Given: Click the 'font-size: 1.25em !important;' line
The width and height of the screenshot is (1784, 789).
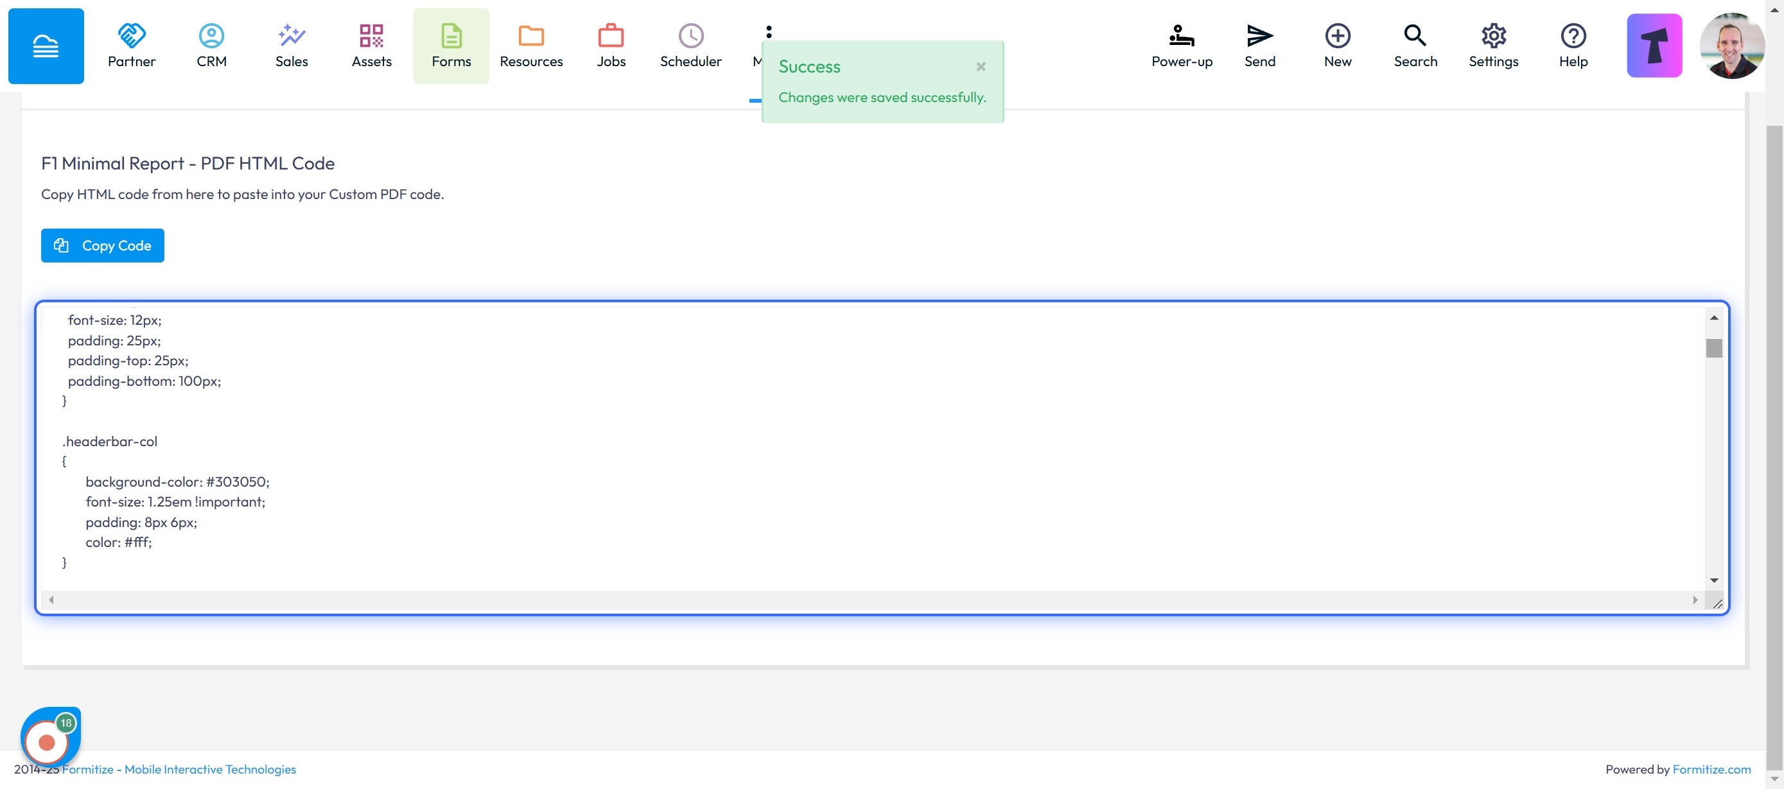Looking at the screenshot, I should [x=175, y=501].
